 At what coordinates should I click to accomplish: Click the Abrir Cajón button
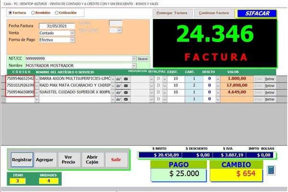click(92, 160)
